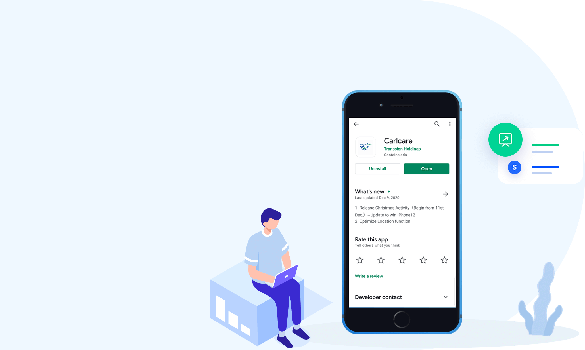
Task: Click the arrow in What's new section
Action: click(445, 193)
